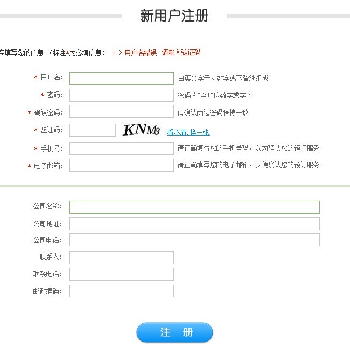The image size is (350, 362).
Task: Click the 验证码 entry box
Action: coord(93,130)
